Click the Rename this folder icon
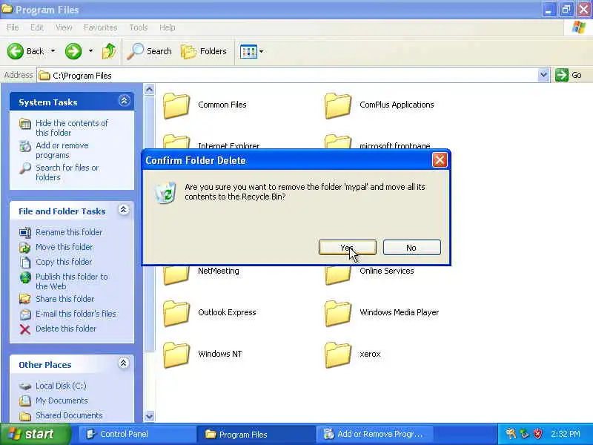The image size is (593, 445). point(25,232)
